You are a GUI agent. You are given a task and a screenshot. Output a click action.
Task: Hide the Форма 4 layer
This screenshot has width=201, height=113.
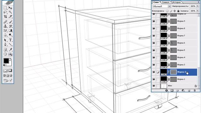(x=154, y=57)
